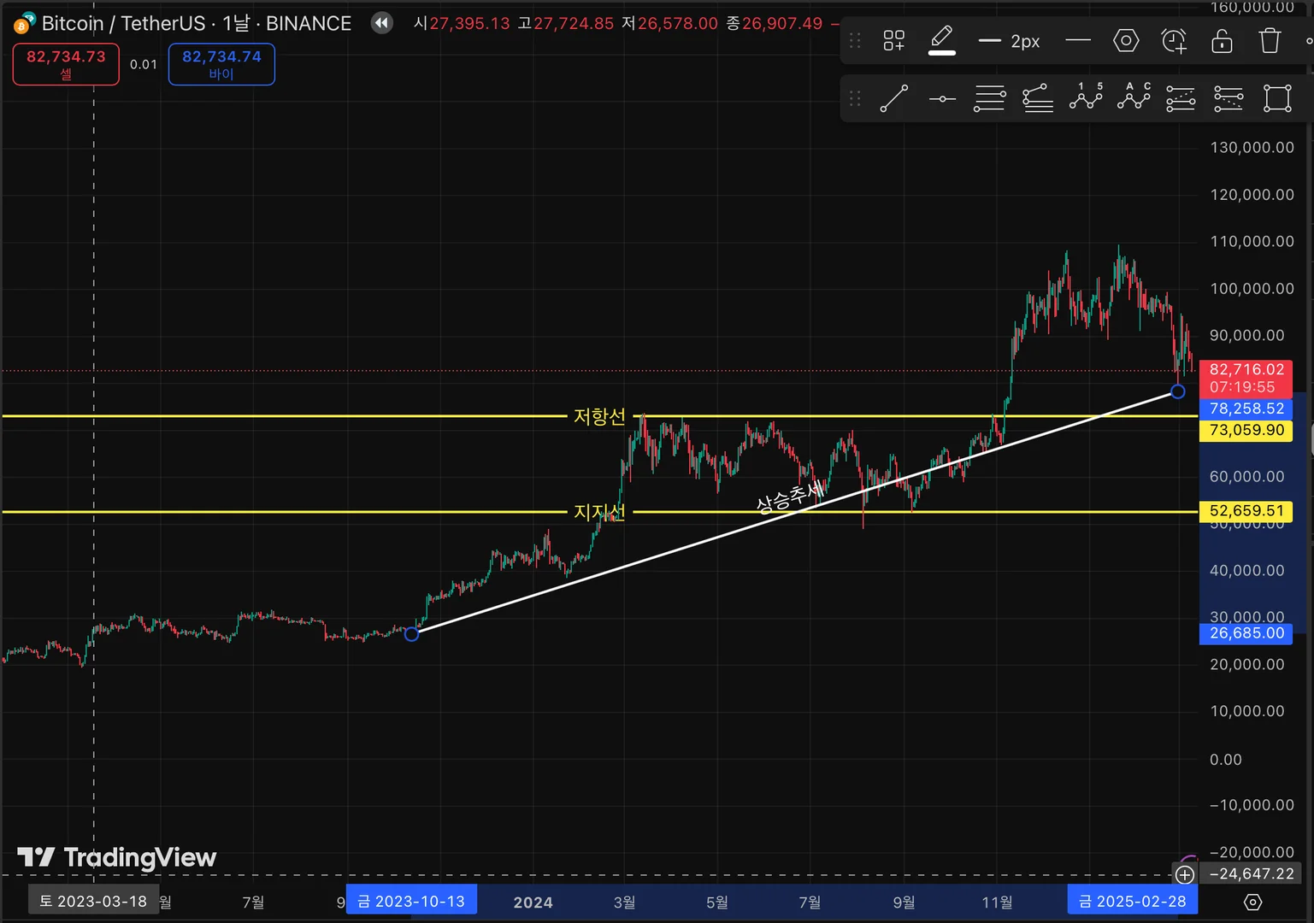
Task: Click the Bitcoin symbol logo icon
Action: click(x=24, y=23)
